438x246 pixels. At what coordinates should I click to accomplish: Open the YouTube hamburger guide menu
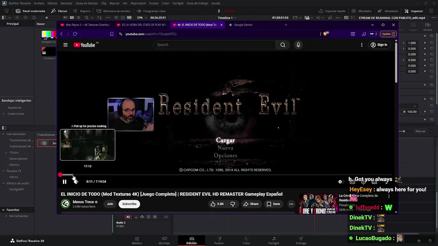pyautogui.click(x=65, y=45)
